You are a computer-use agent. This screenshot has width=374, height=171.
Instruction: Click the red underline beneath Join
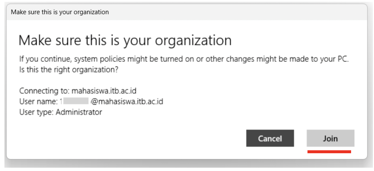pyautogui.click(x=329, y=152)
